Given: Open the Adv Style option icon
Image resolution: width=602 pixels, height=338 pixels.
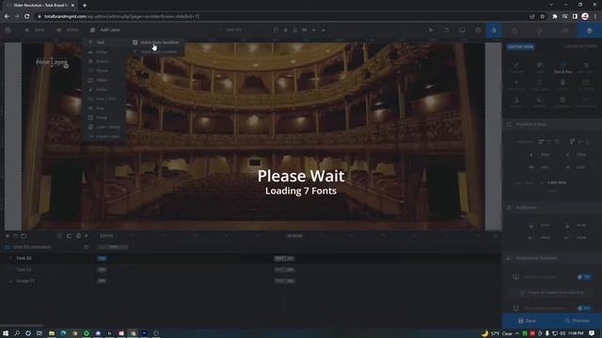Looking at the screenshot, I should [586, 68].
